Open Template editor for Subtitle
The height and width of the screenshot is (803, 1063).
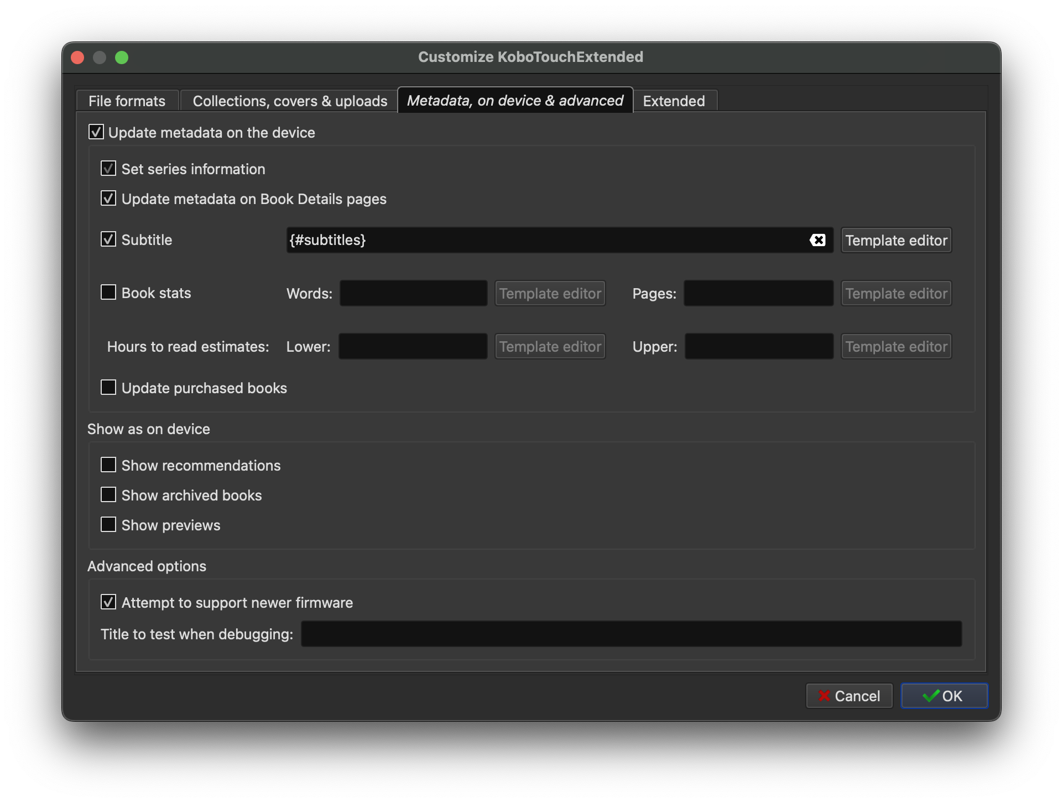[896, 240]
